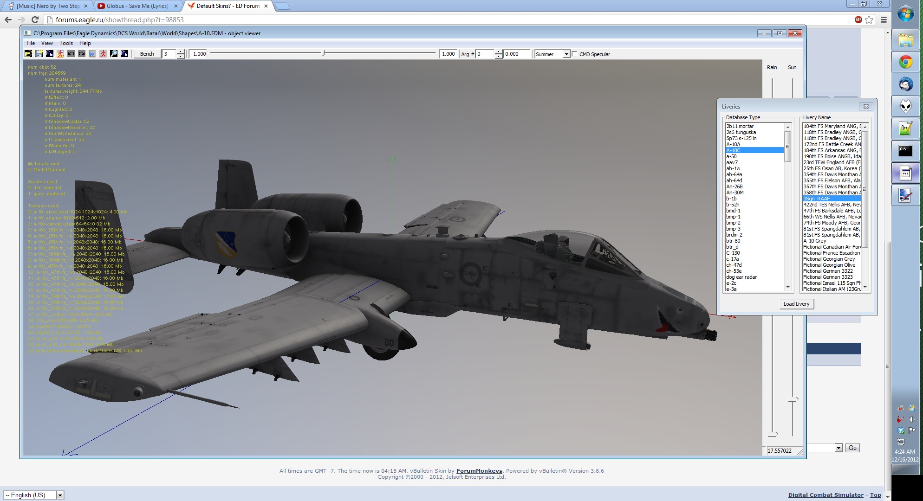Select C-130 in Database Type list
The image size is (923, 501).
pos(754,253)
